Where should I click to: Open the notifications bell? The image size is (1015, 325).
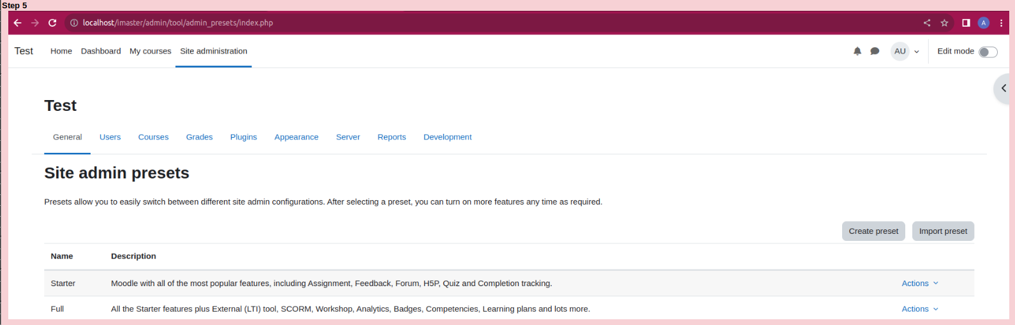(857, 51)
